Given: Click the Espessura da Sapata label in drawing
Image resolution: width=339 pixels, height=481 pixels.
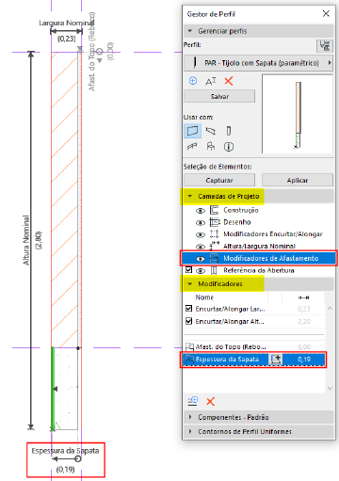Looking at the screenshot, I should click(x=65, y=451).
